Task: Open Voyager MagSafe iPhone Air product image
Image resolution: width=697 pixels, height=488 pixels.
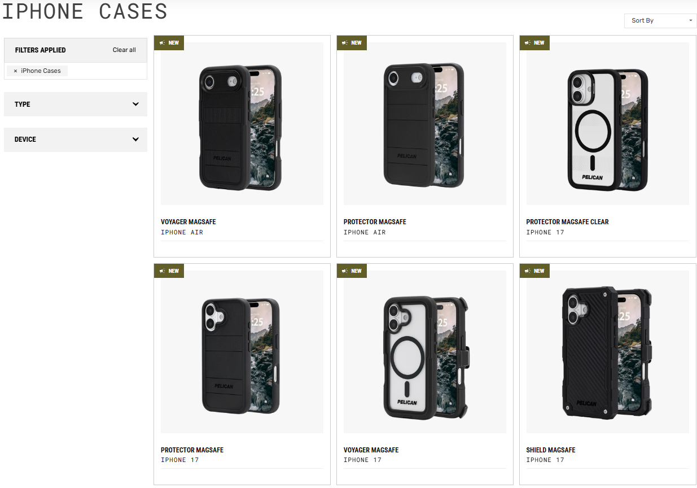Action: 242,124
